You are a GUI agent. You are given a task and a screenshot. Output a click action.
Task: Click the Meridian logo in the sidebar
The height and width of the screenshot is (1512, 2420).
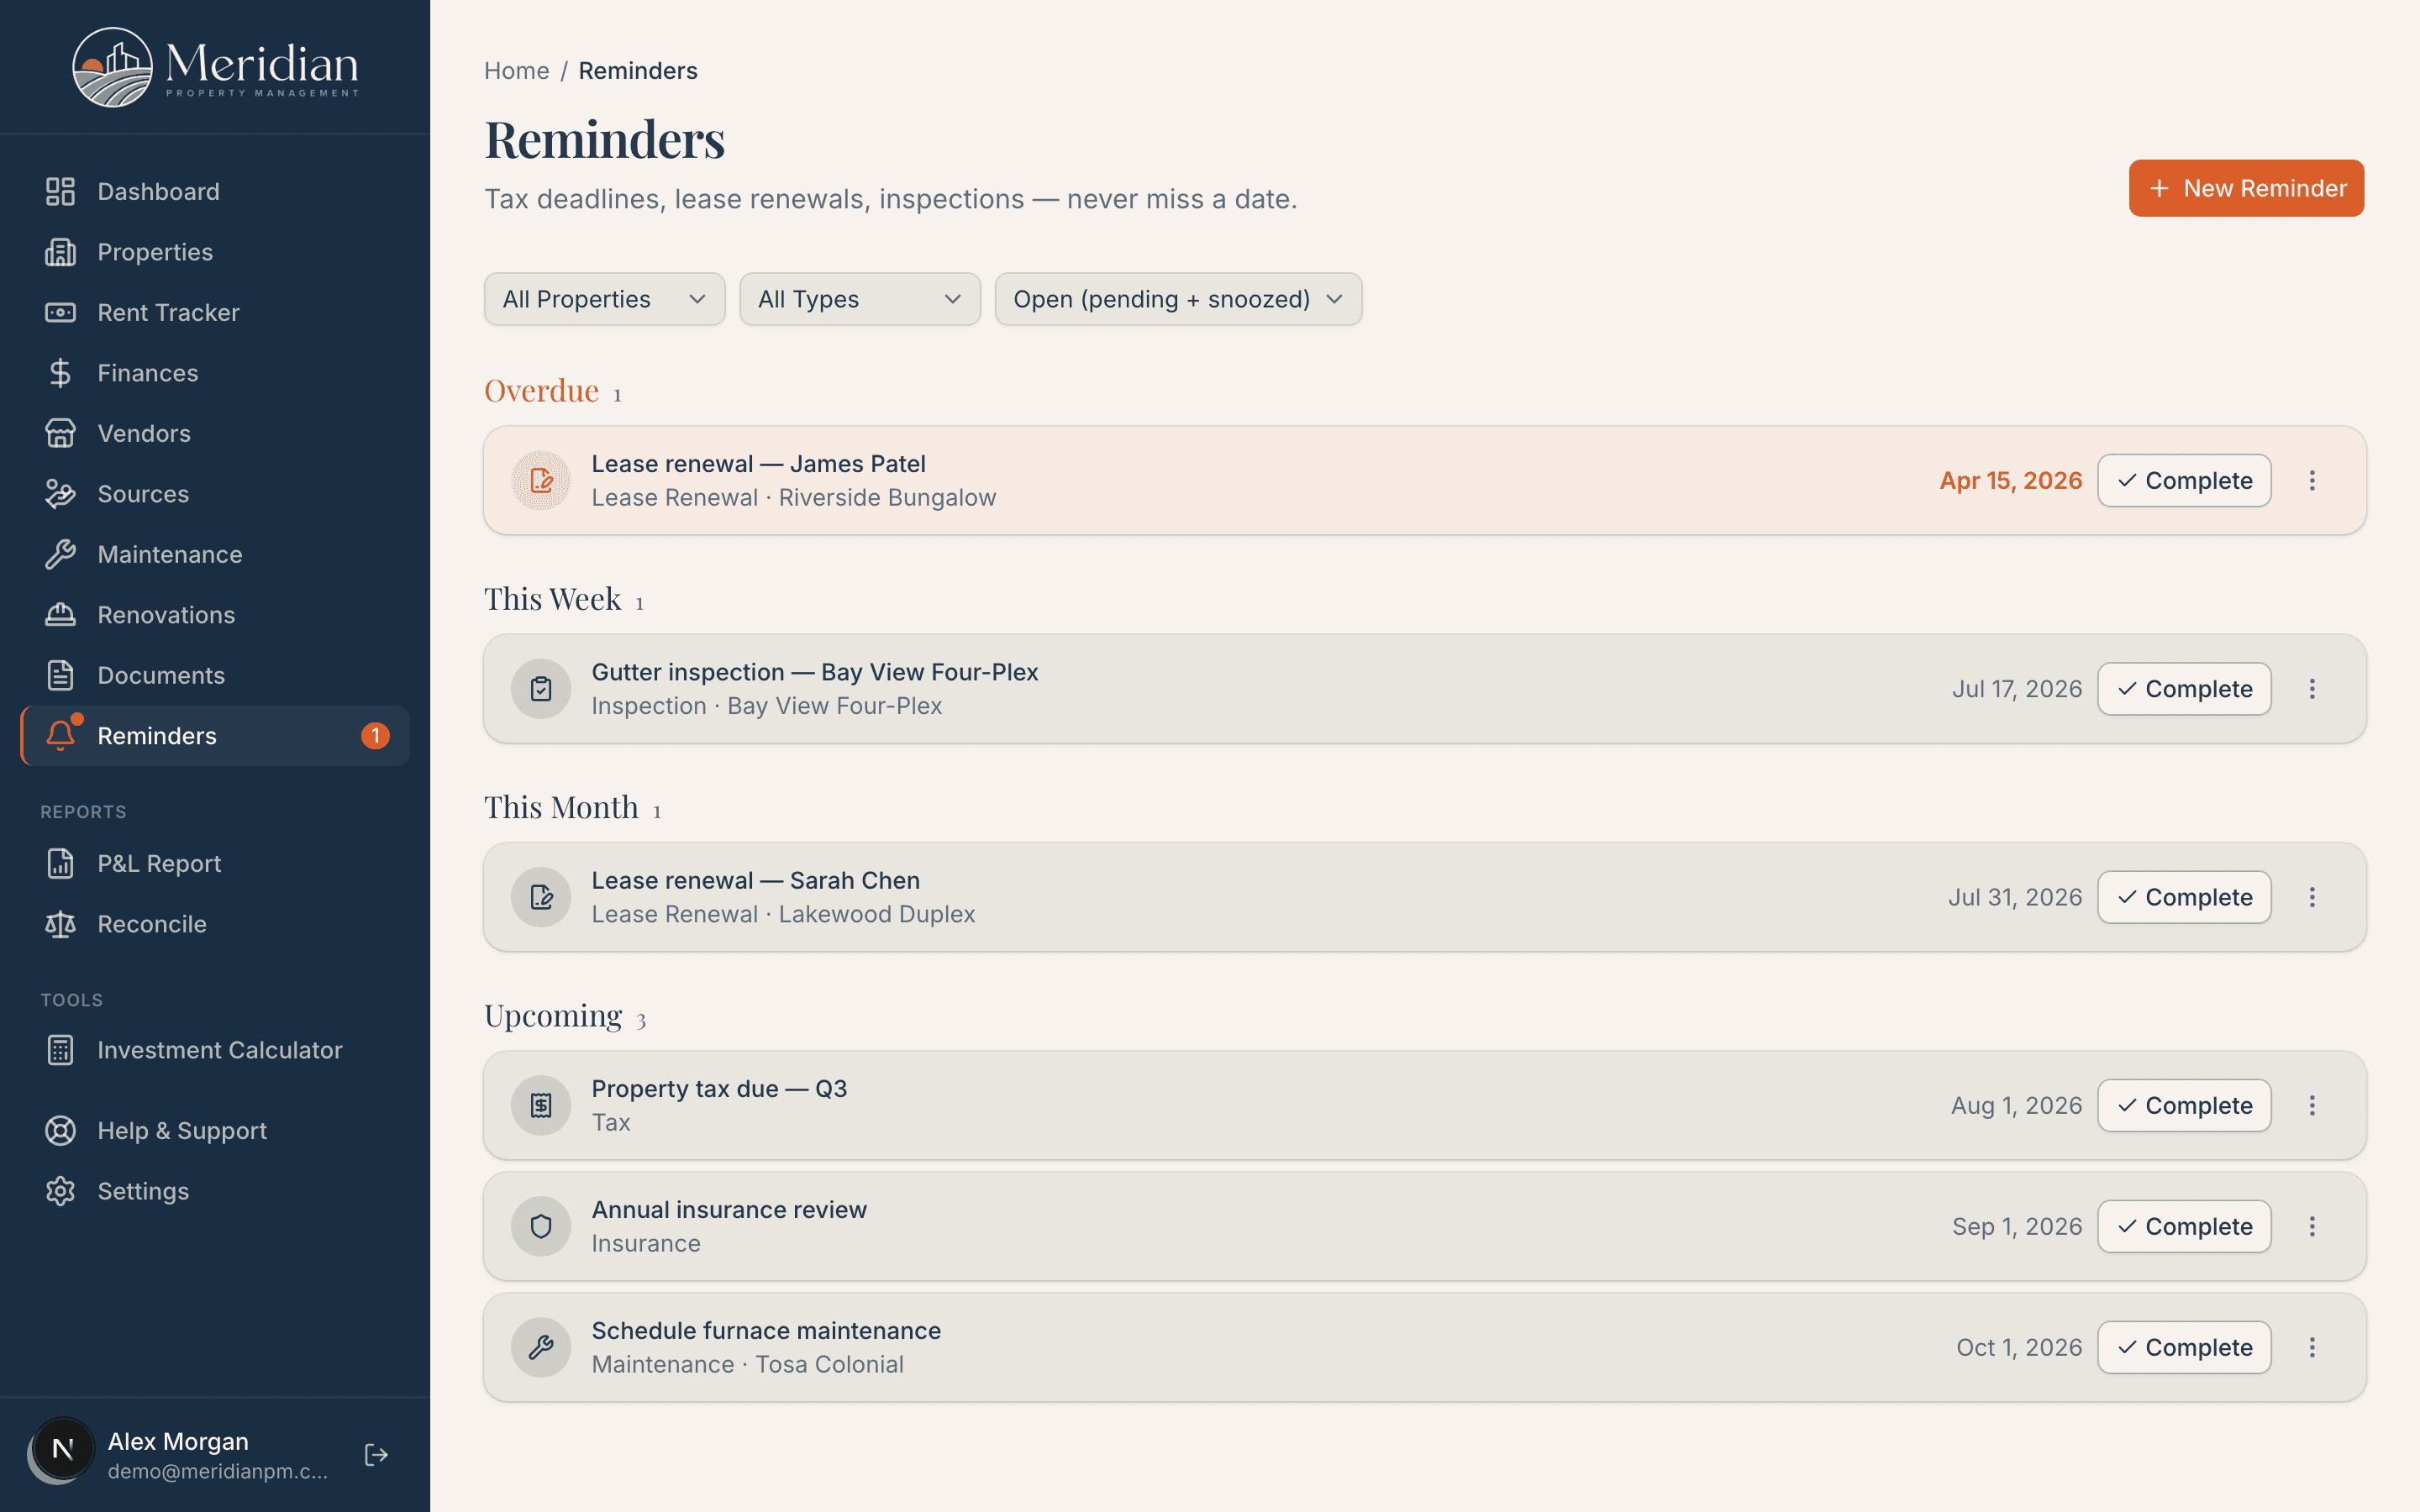click(216, 67)
